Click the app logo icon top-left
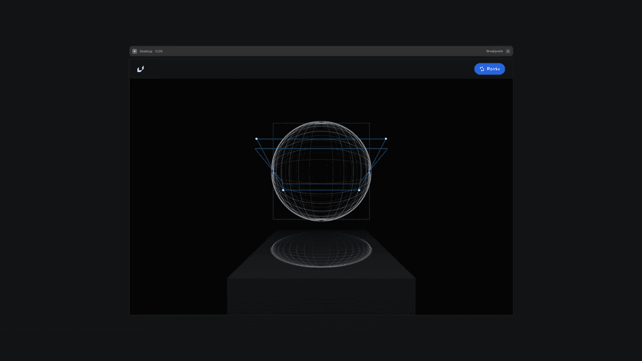This screenshot has height=361, width=642. click(x=140, y=69)
